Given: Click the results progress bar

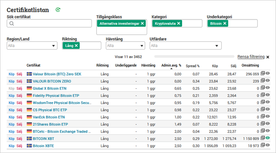Looking at the screenshot, I should (x=194, y=56).
